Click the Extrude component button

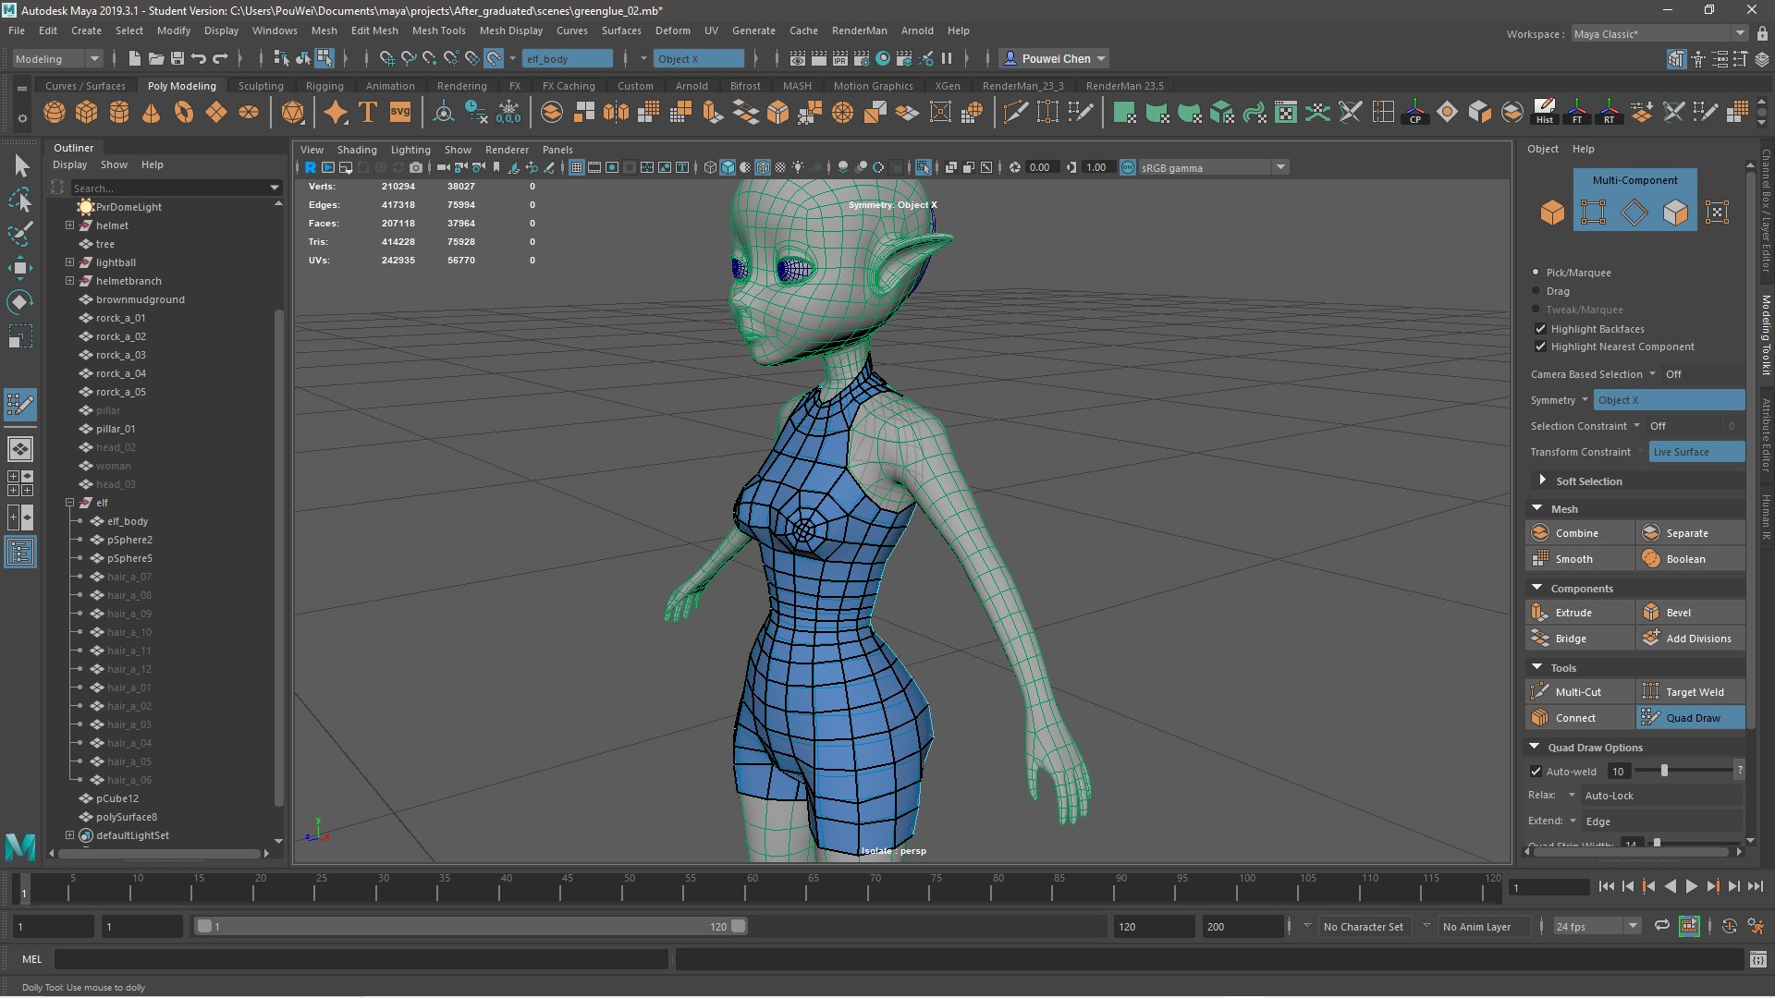1573,613
